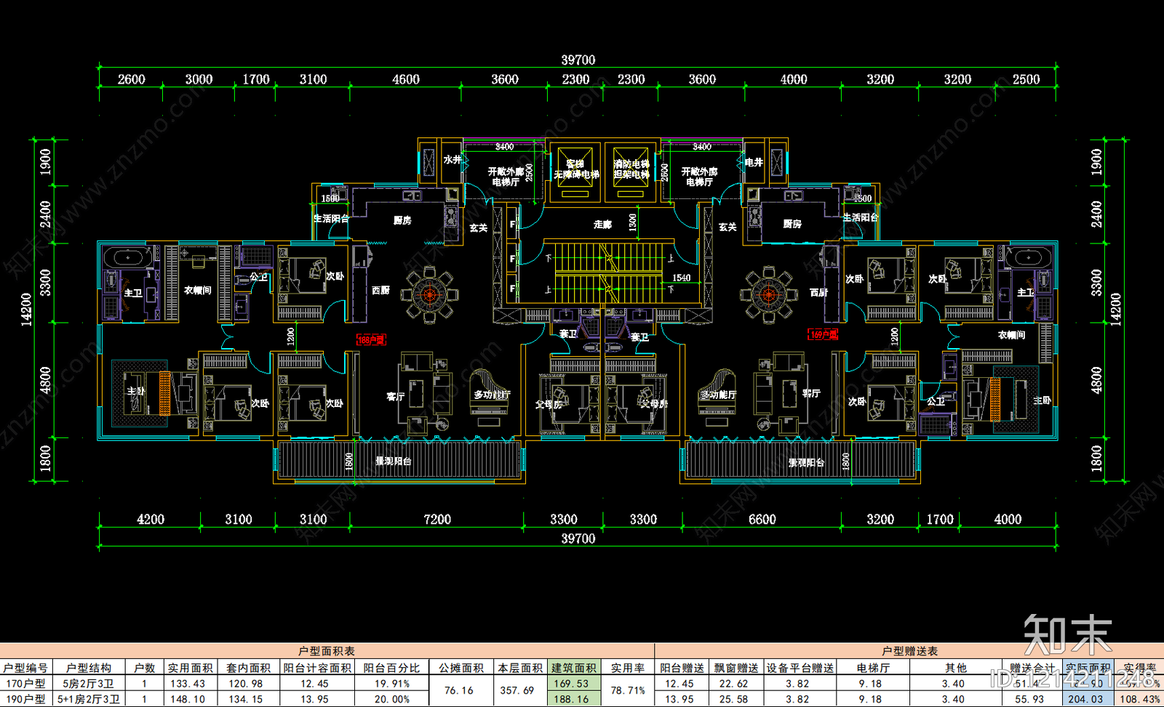Select the 水井 shaft label
The image size is (1164, 707).
pyautogui.click(x=452, y=160)
